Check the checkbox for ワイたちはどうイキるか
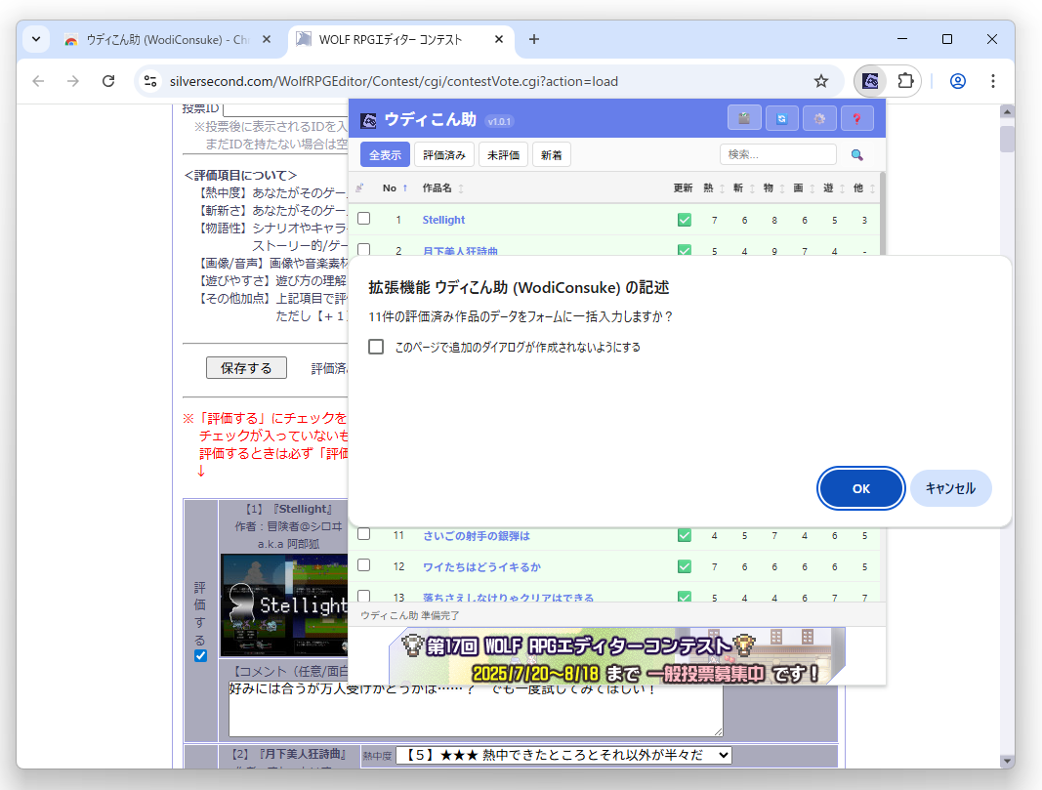 coord(364,565)
